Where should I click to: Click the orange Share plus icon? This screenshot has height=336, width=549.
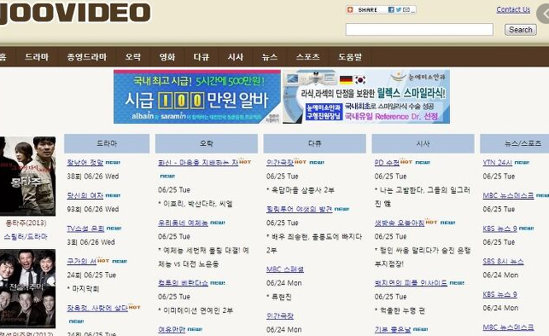coord(350,9)
